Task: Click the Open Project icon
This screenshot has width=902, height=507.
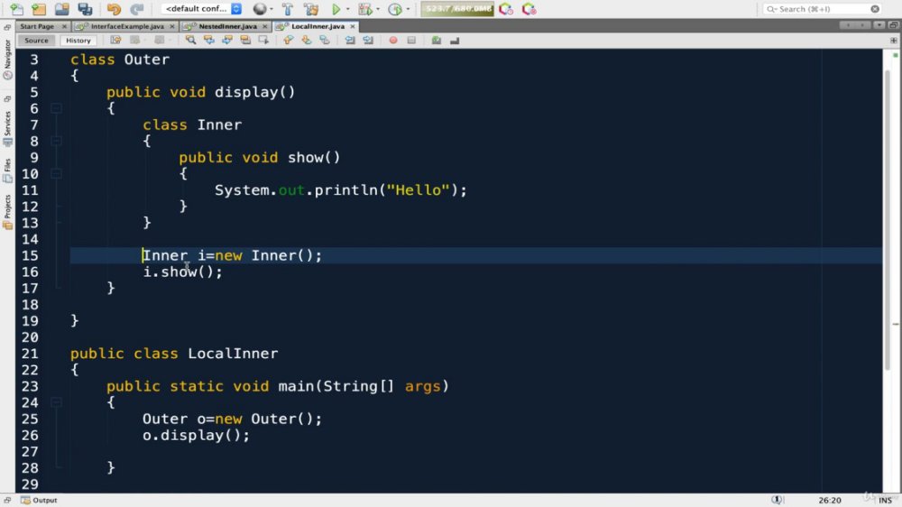Action: [x=61, y=9]
